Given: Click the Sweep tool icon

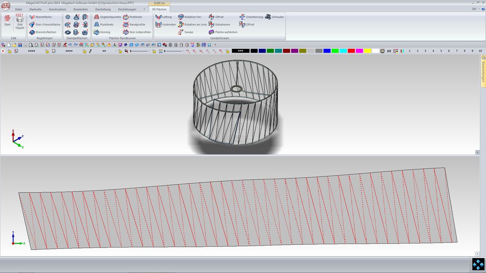Looking at the screenshot, I should (181, 32).
